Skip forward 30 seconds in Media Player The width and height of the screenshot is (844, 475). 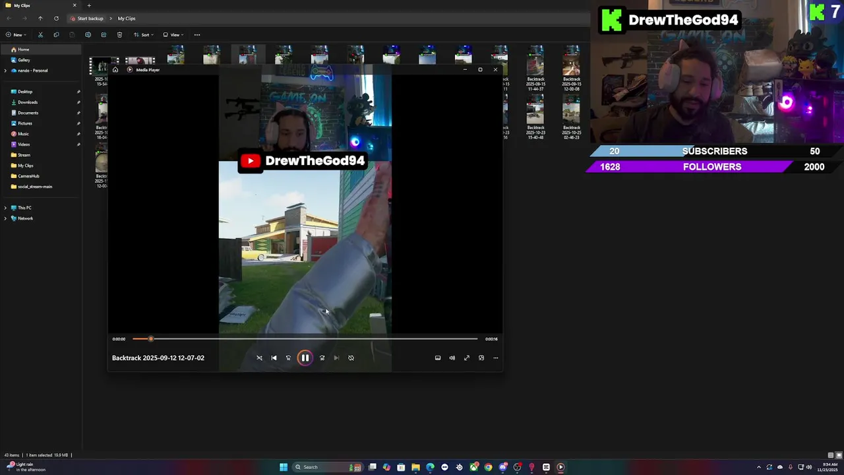point(322,358)
